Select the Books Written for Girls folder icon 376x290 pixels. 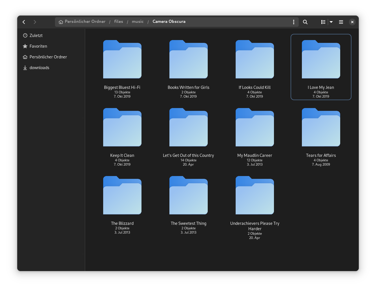click(189, 59)
